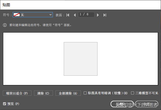
Task: Click the gray surface square in the preview
Action: 81,59
